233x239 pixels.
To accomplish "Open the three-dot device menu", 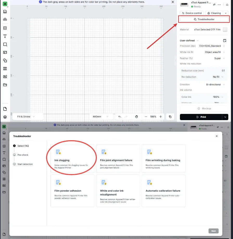I will [219, 5].
